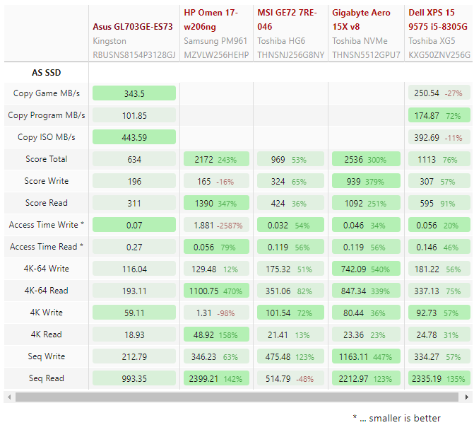The image size is (474, 425).
Task: Click the scrollbar left arrow
Action: pyautogui.click(x=9, y=397)
